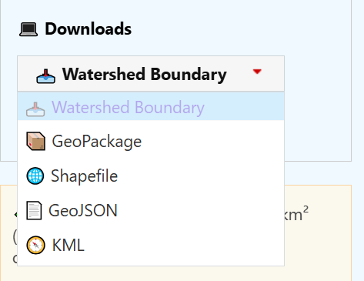
Task: Click the bold Watershed Boundary label
Action: tap(145, 75)
